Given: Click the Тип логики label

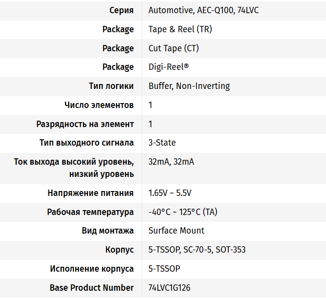Looking at the screenshot, I should pyautogui.click(x=111, y=86).
